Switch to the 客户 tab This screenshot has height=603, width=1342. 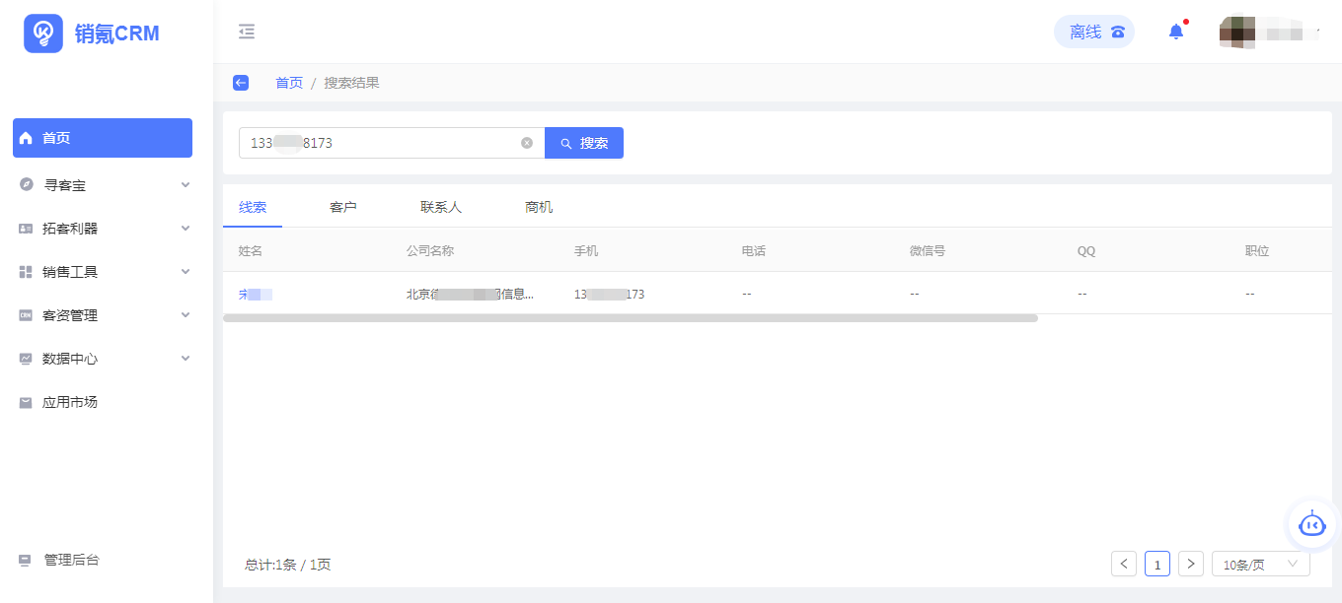(x=342, y=207)
